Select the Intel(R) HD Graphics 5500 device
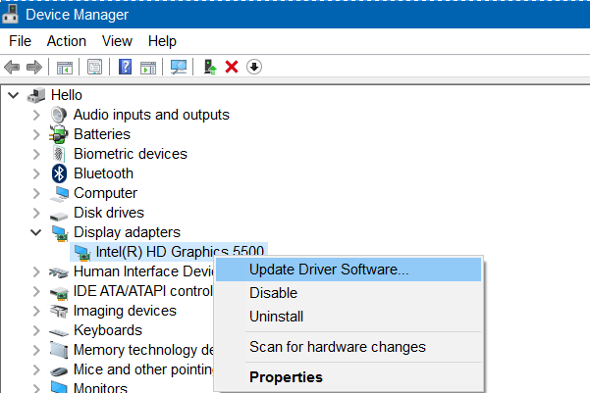 click(x=180, y=252)
